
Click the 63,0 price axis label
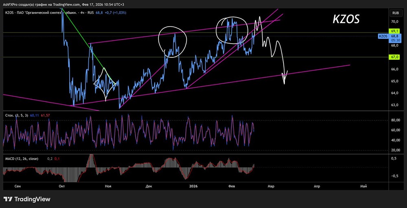pyautogui.click(x=395, y=105)
